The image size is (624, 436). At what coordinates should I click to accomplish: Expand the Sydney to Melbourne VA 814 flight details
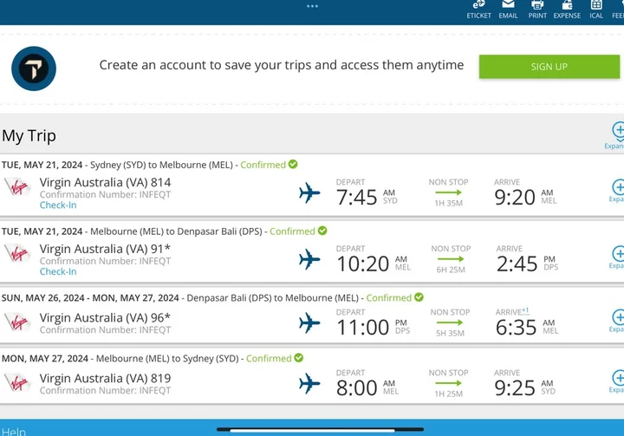click(x=618, y=188)
